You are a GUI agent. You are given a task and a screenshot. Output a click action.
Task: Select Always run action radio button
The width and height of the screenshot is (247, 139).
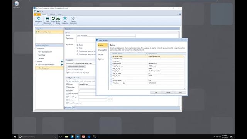click(78, 45)
